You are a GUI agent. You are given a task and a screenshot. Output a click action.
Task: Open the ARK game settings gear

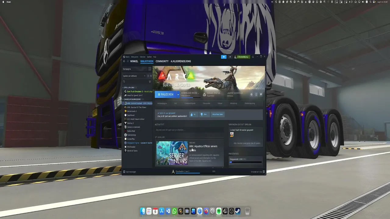coord(251,94)
